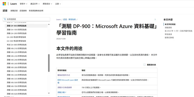This screenshot has width=194, height=97.
Task: Jump to 測驗更新 in the contents panel
Action: (168, 28)
